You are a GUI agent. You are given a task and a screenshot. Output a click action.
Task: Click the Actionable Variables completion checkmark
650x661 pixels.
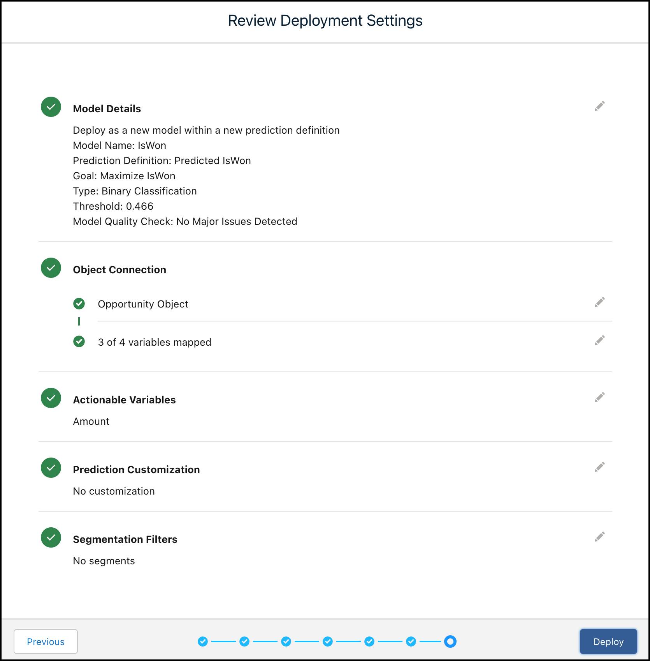[x=51, y=398]
